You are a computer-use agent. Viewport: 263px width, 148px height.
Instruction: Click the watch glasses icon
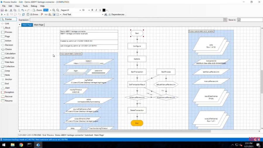(x=46, y=15)
